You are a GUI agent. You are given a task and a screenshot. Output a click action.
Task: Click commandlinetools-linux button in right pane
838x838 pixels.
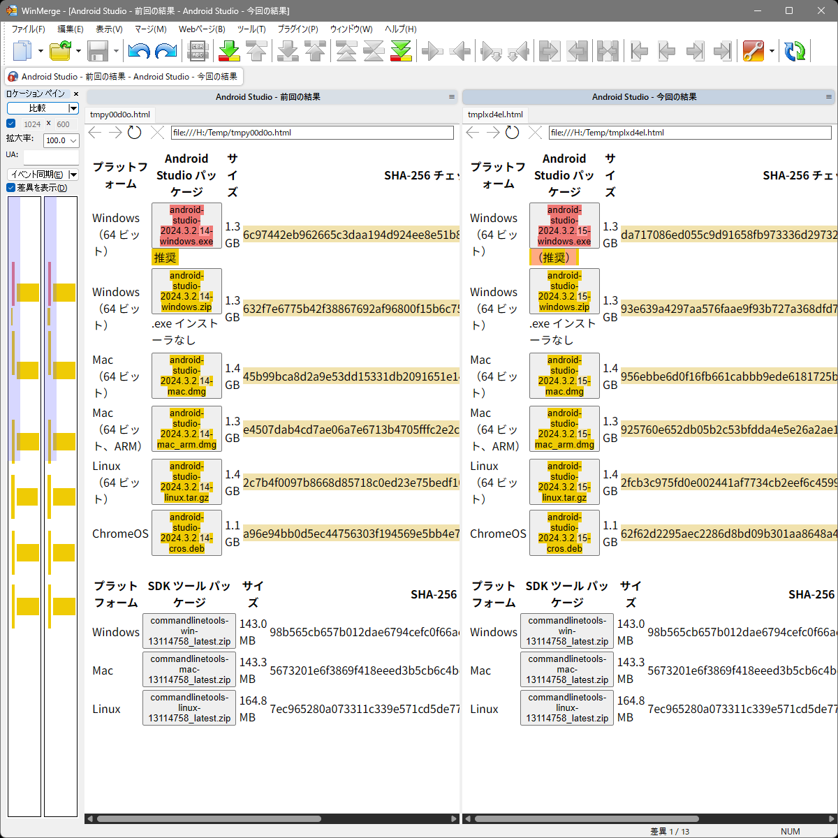coord(567,707)
